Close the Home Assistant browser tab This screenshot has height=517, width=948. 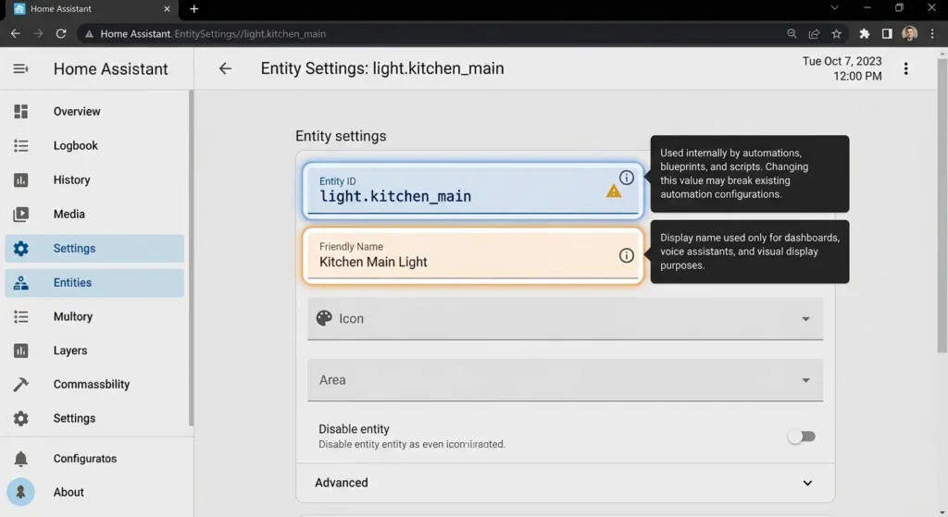167,8
